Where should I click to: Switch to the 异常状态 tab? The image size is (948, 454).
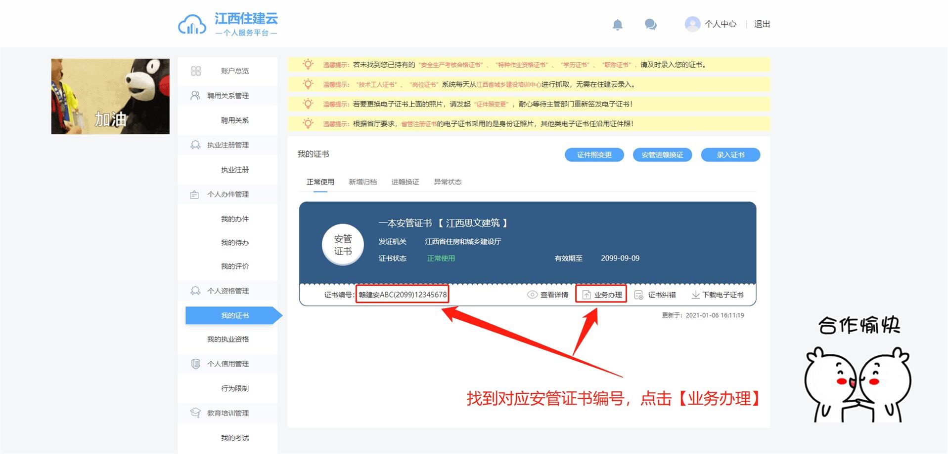[448, 182]
